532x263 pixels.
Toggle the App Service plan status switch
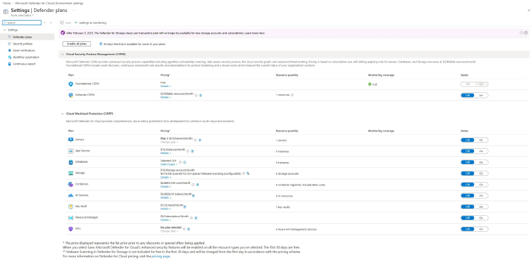[x=474, y=151]
